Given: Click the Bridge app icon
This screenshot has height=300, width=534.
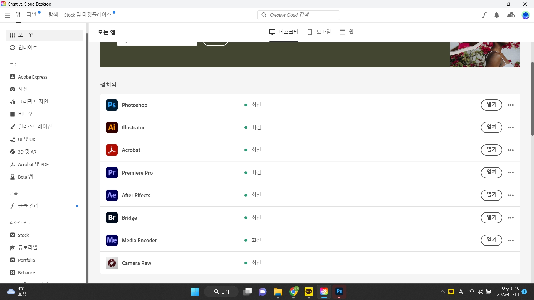Looking at the screenshot, I should pyautogui.click(x=112, y=218).
